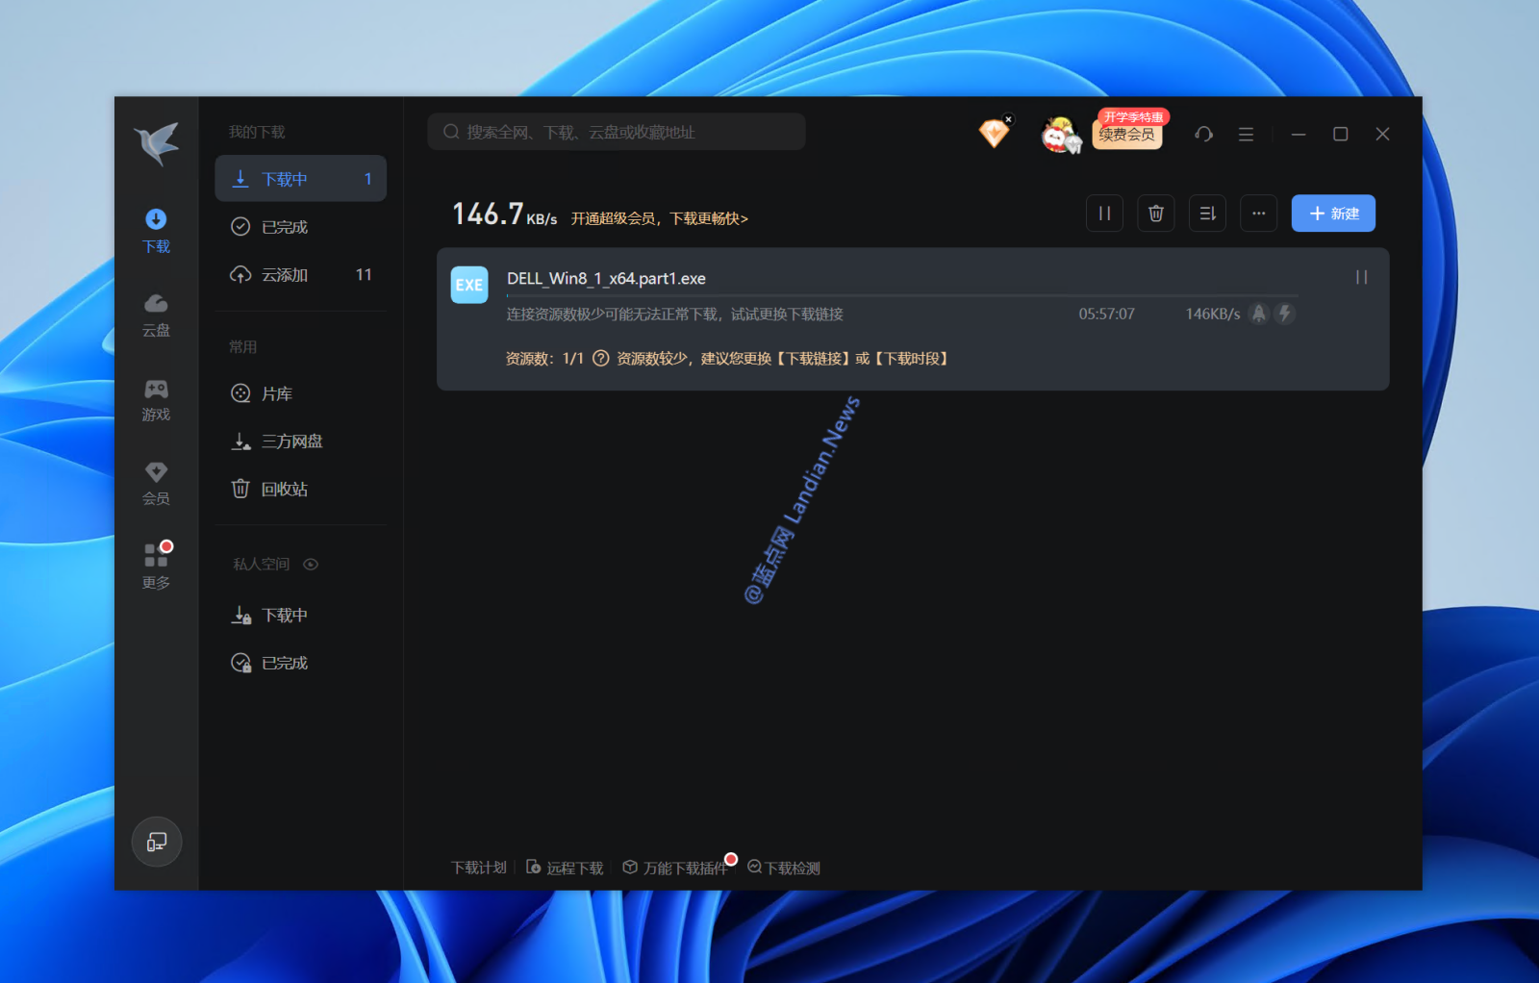Image resolution: width=1539 pixels, height=983 pixels.
Task: Click 开通超级会员 speed-up link
Action: 659,218
